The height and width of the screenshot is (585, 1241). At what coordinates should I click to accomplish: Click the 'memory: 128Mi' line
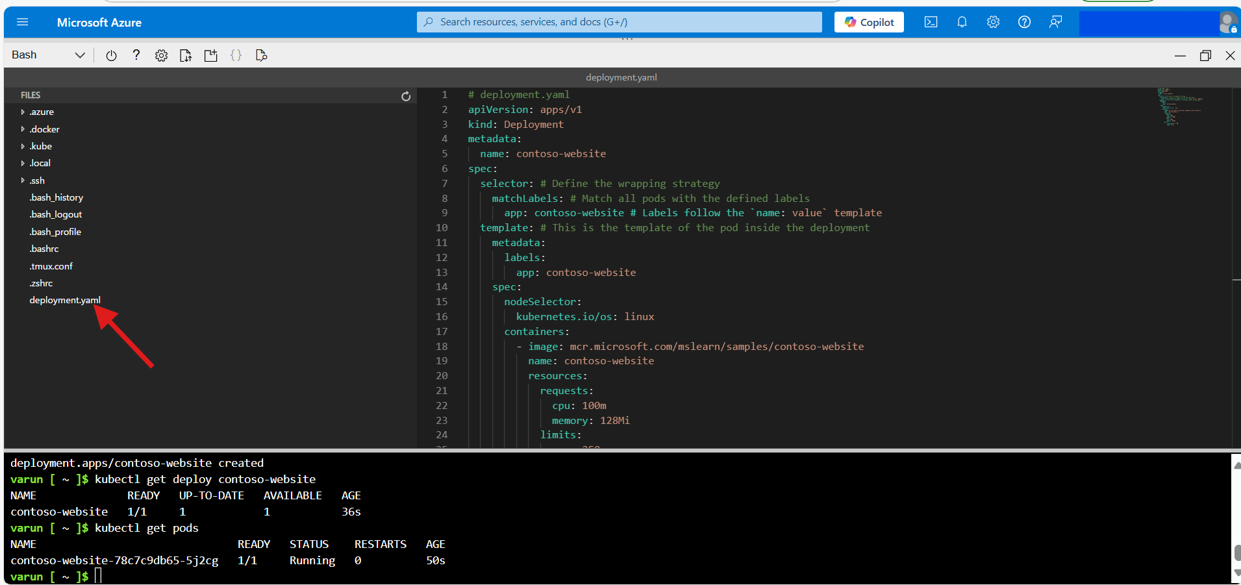pyautogui.click(x=590, y=421)
